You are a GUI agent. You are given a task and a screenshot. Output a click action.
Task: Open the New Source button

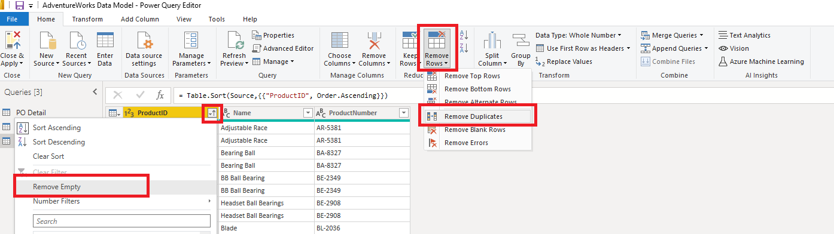point(47,49)
